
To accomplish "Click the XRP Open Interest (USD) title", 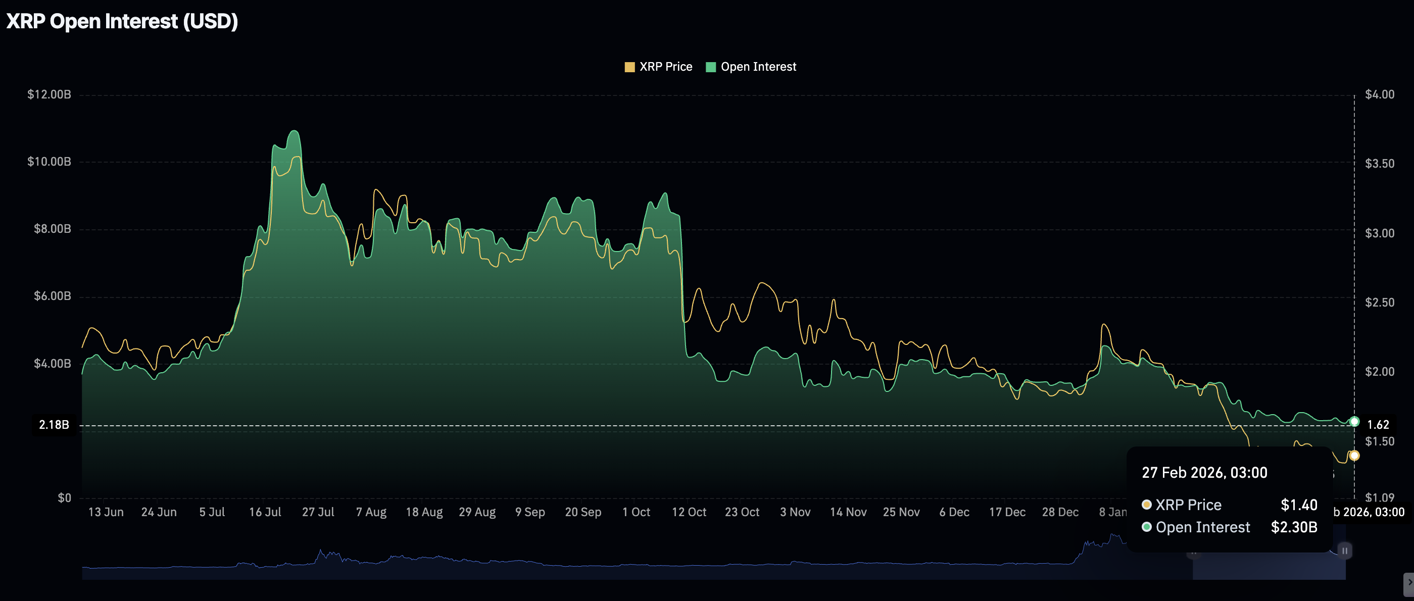I will coord(122,21).
